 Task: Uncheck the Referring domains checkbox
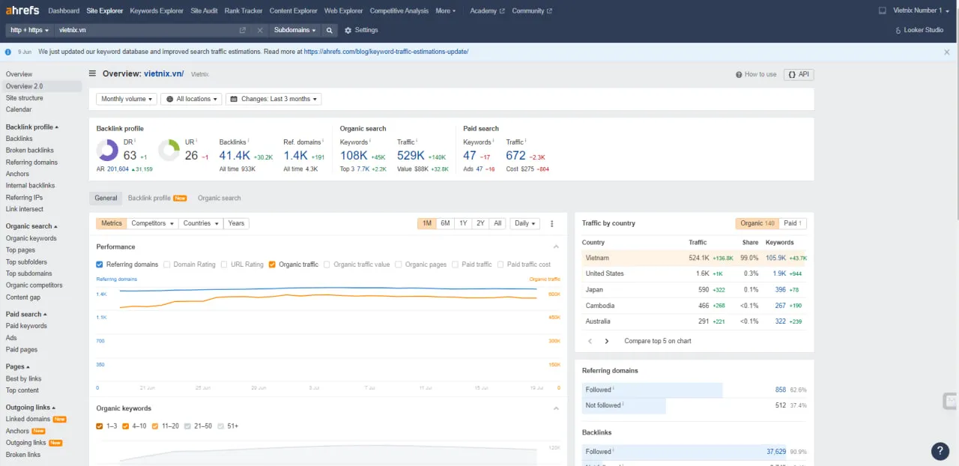pos(100,264)
